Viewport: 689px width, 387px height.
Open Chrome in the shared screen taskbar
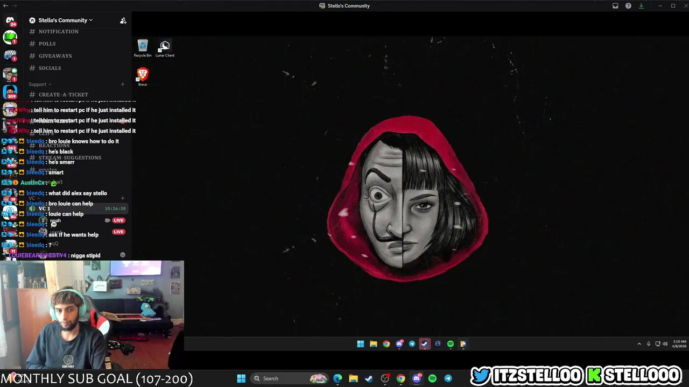(x=386, y=344)
